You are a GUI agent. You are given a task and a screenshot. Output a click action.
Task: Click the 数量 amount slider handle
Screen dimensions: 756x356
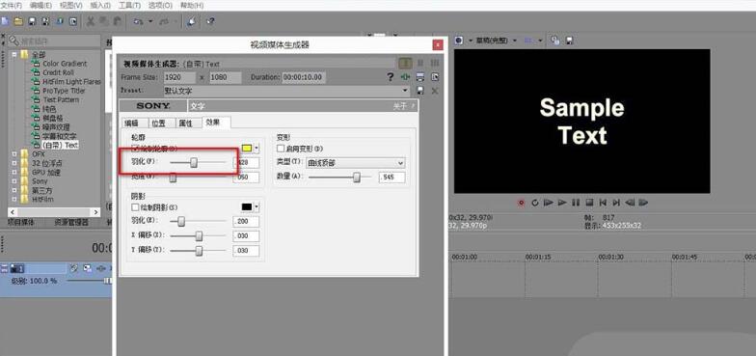click(x=357, y=178)
